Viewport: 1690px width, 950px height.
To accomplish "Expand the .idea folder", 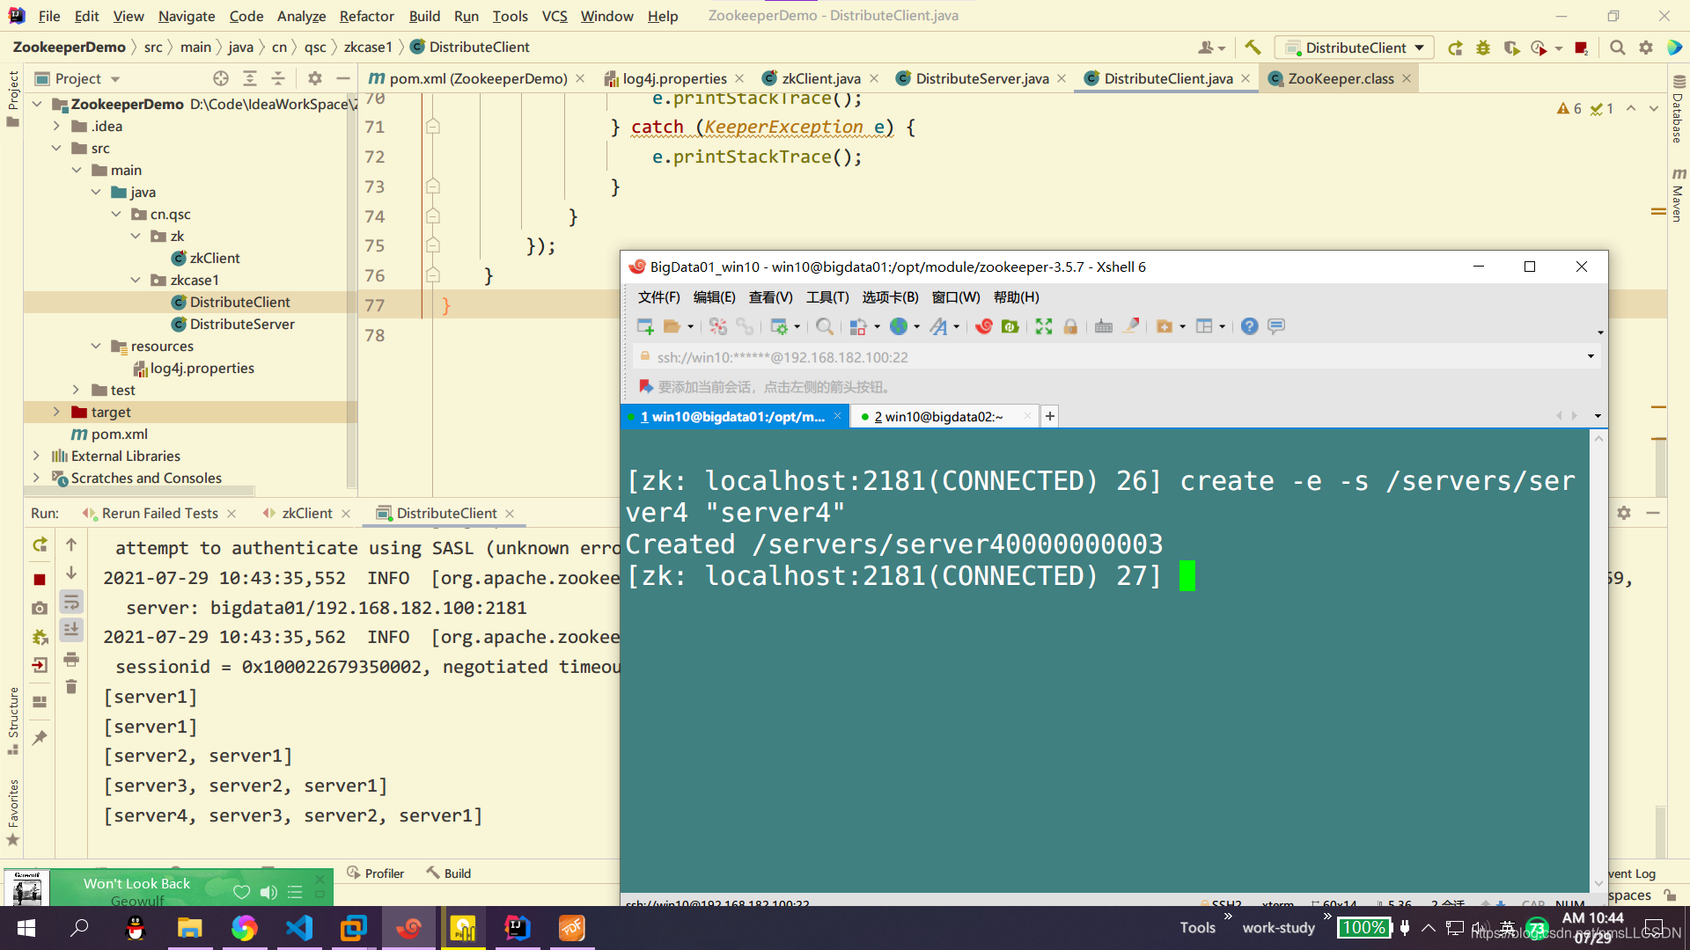I will pyautogui.click(x=56, y=126).
